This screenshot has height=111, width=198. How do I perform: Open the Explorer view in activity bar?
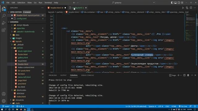click(x=4, y=9)
